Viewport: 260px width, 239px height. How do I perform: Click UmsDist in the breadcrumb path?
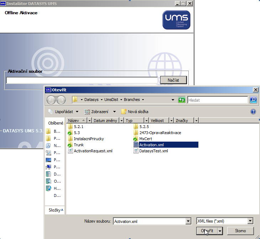click(x=111, y=100)
